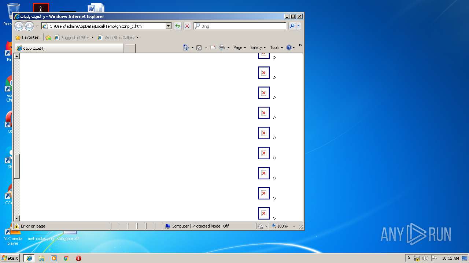Open the Opera icon in taskbar
469x263 pixels.
point(78,258)
